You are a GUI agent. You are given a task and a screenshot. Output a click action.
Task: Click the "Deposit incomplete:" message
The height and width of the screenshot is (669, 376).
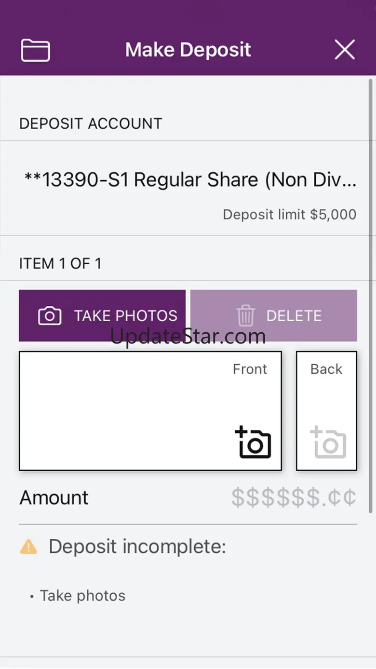[137, 547]
